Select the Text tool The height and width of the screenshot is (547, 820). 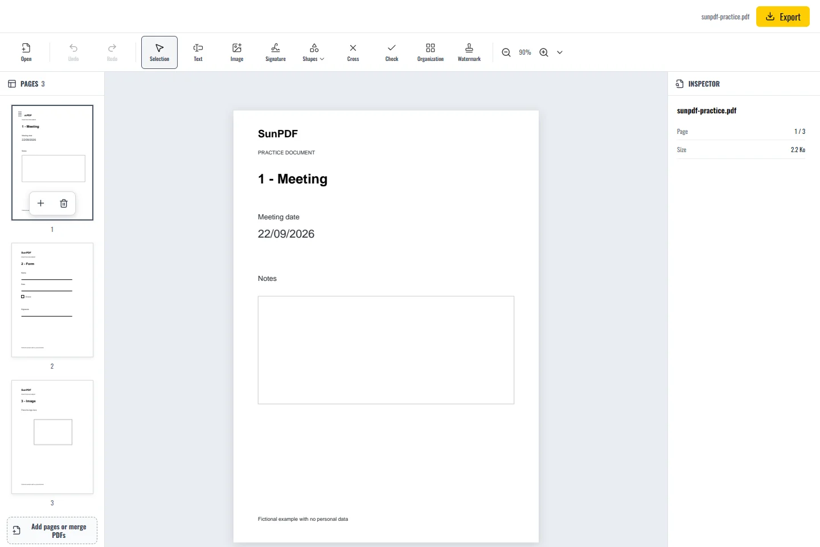click(198, 52)
